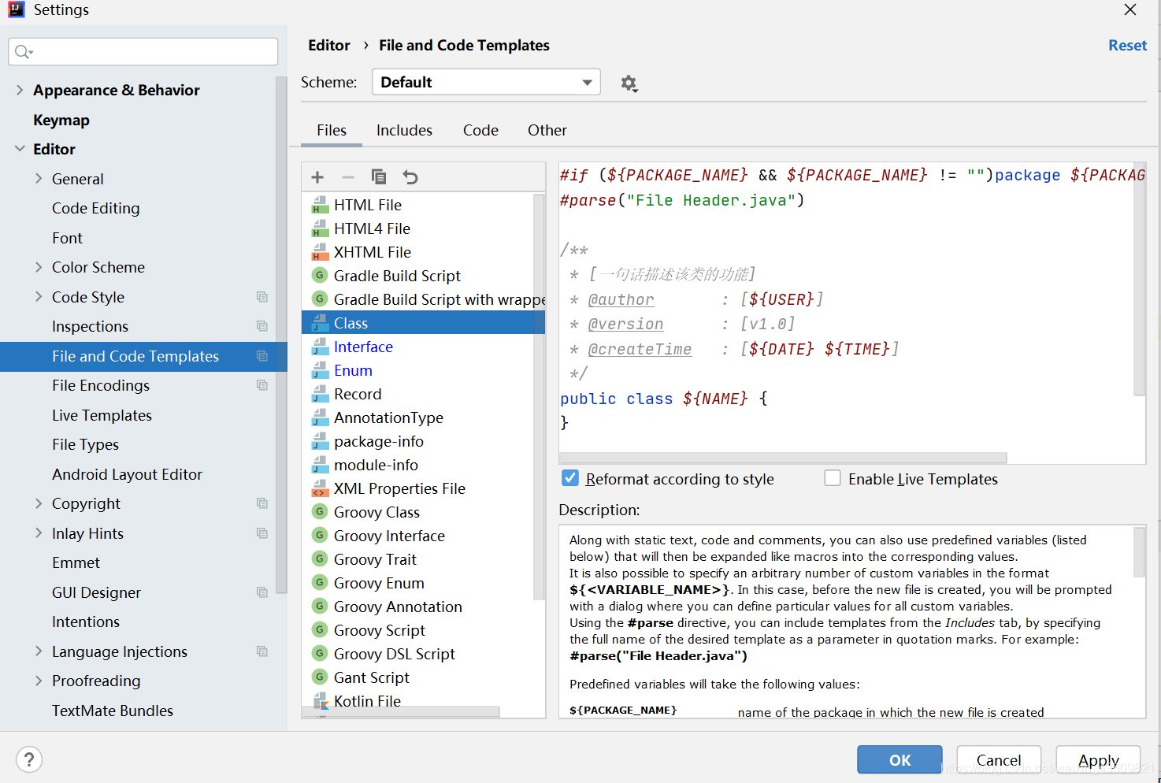Click the minus icon to remove template
This screenshot has width=1161, height=783.
click(348, 177)
